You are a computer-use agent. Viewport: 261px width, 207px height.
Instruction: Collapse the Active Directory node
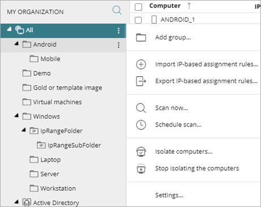click(16, 202)
